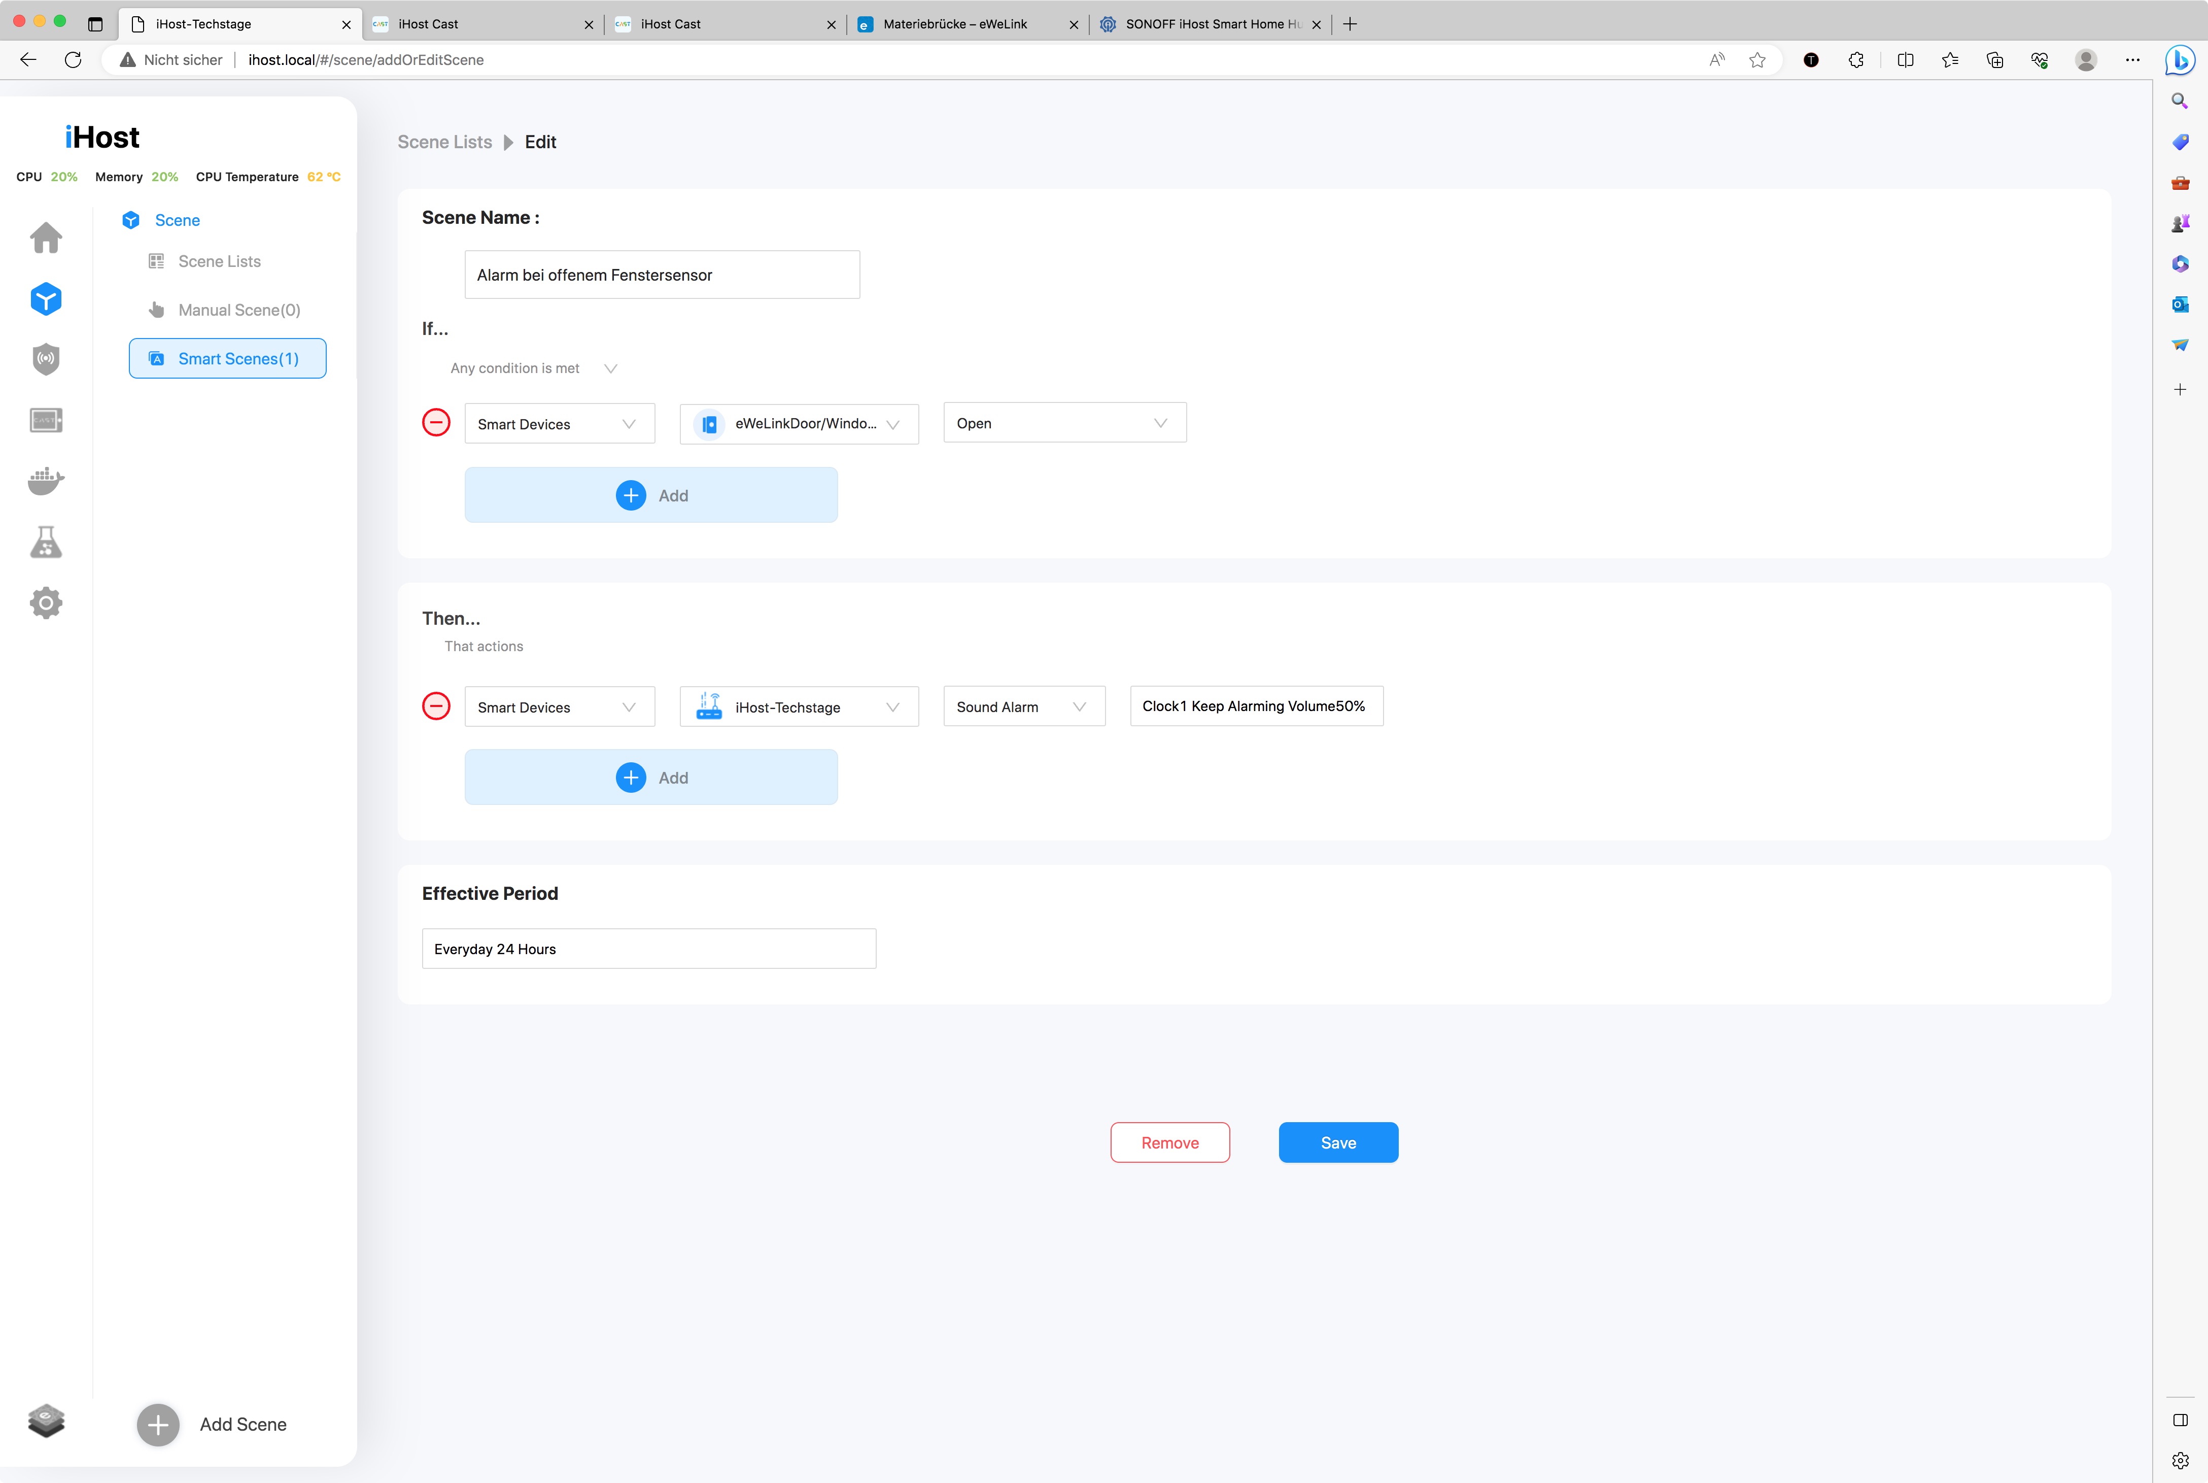Expand the 'Any condition is met' dropdown
This screenshot has width=2208, height=1483.
[533, 369]
